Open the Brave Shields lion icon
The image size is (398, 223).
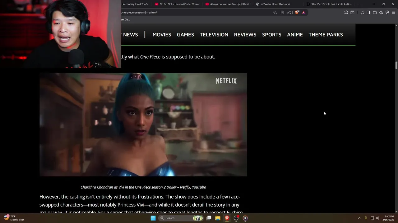click(297, 12)
